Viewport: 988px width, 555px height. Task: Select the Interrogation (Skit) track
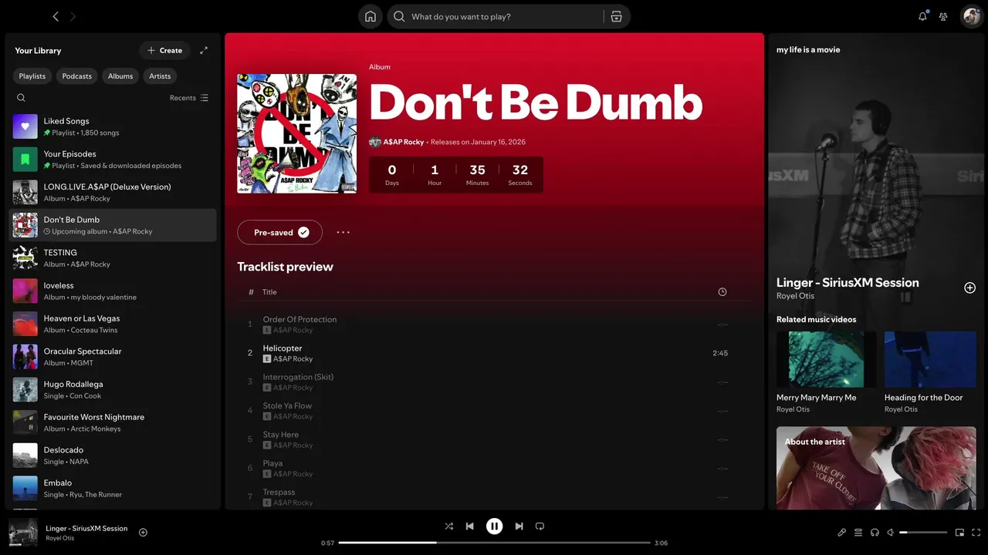point(494,382)
